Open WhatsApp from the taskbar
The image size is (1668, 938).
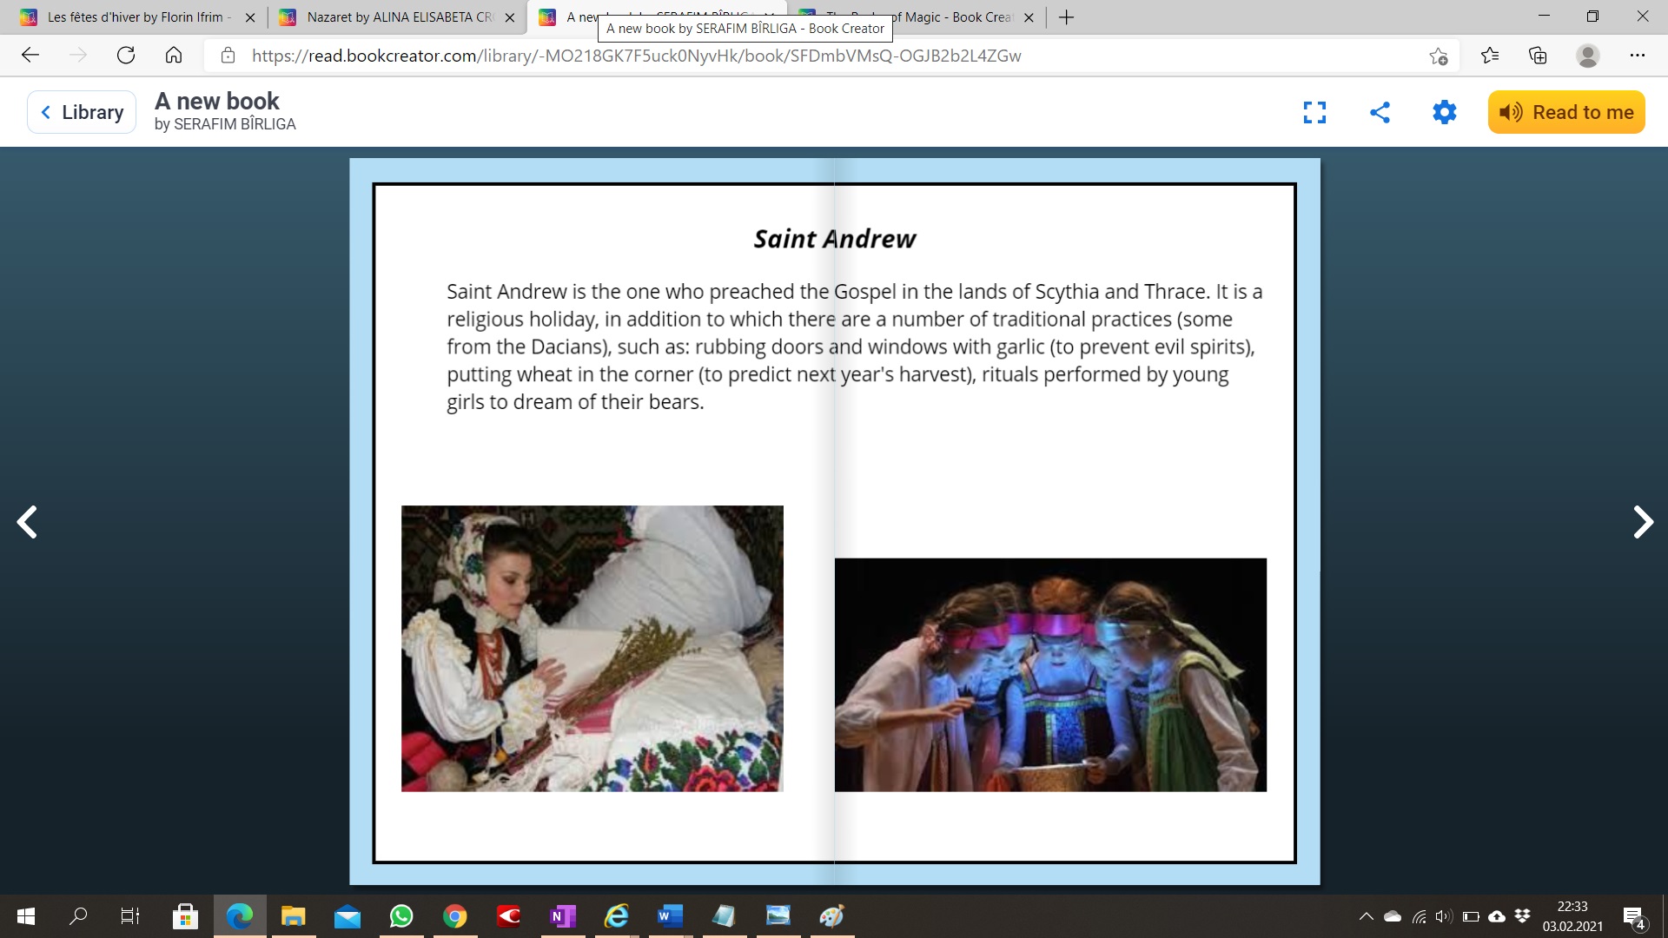[x=401, y=916]
